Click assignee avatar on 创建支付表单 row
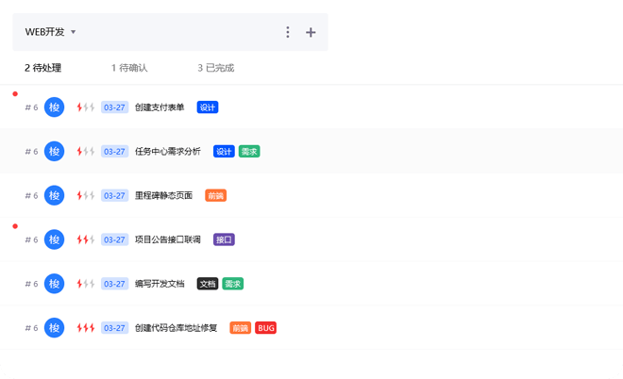Screen dimensions: 623x379 [55, 107]
